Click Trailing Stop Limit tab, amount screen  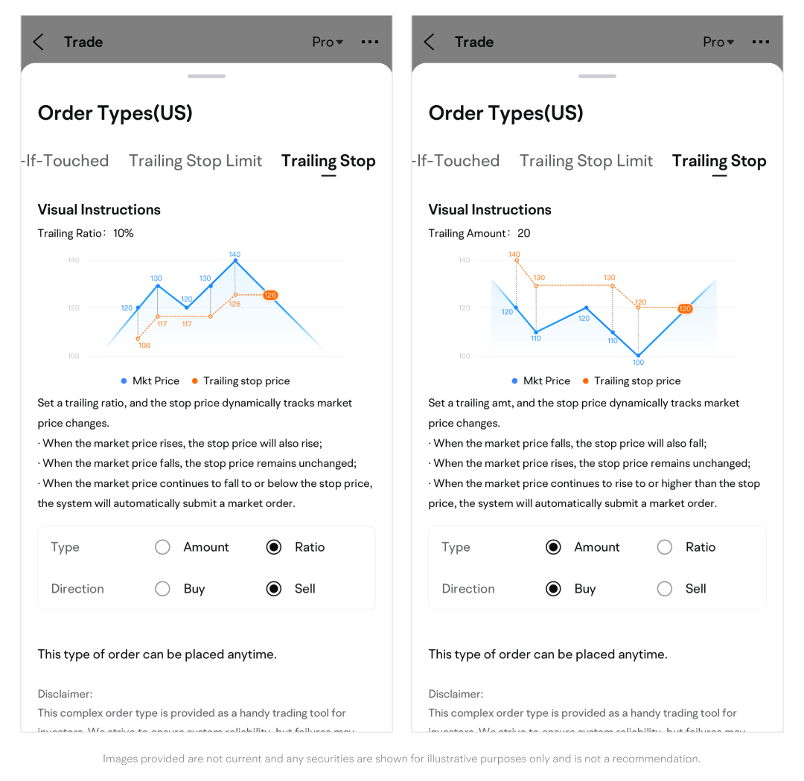[586, 161]
